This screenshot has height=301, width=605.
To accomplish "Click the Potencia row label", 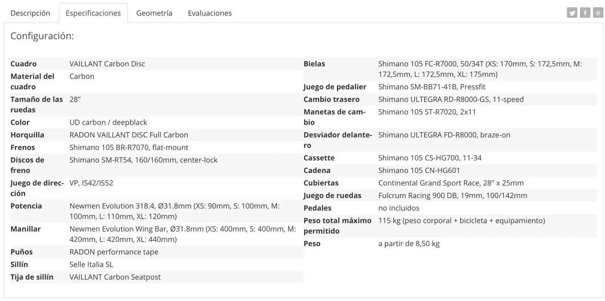I will (x=26, y=206).
